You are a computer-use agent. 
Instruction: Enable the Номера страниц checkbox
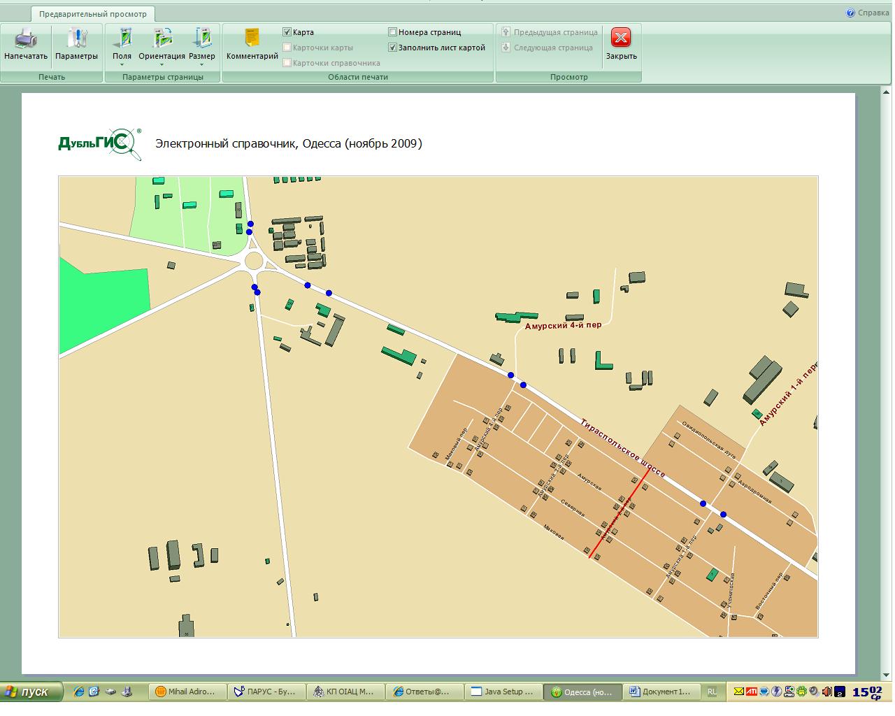tap(393, 32)
